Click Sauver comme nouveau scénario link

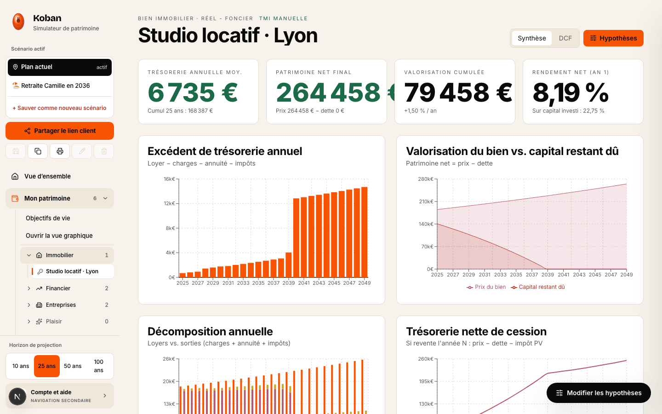59,108
